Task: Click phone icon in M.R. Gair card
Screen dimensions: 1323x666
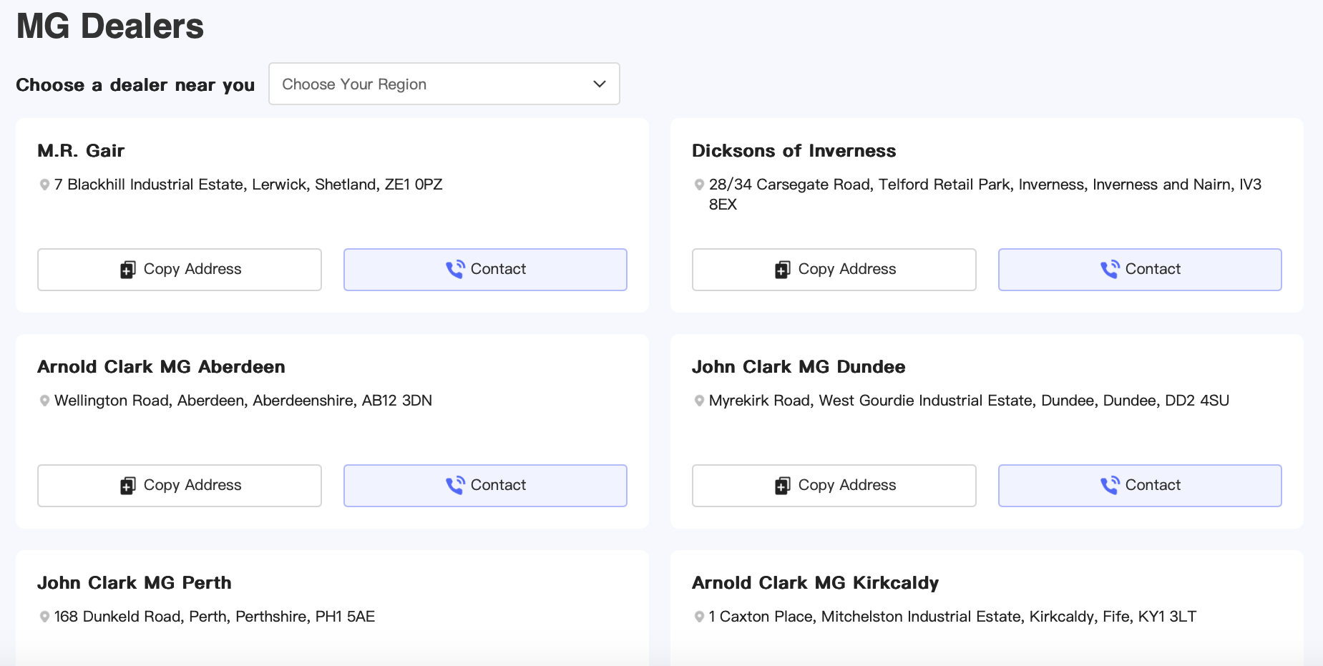Action: (455, 269)
